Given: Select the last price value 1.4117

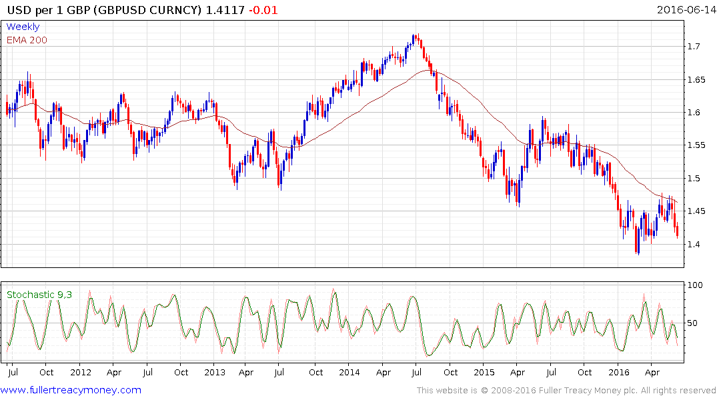Looking at the screenshot, I should pos(225,10).
